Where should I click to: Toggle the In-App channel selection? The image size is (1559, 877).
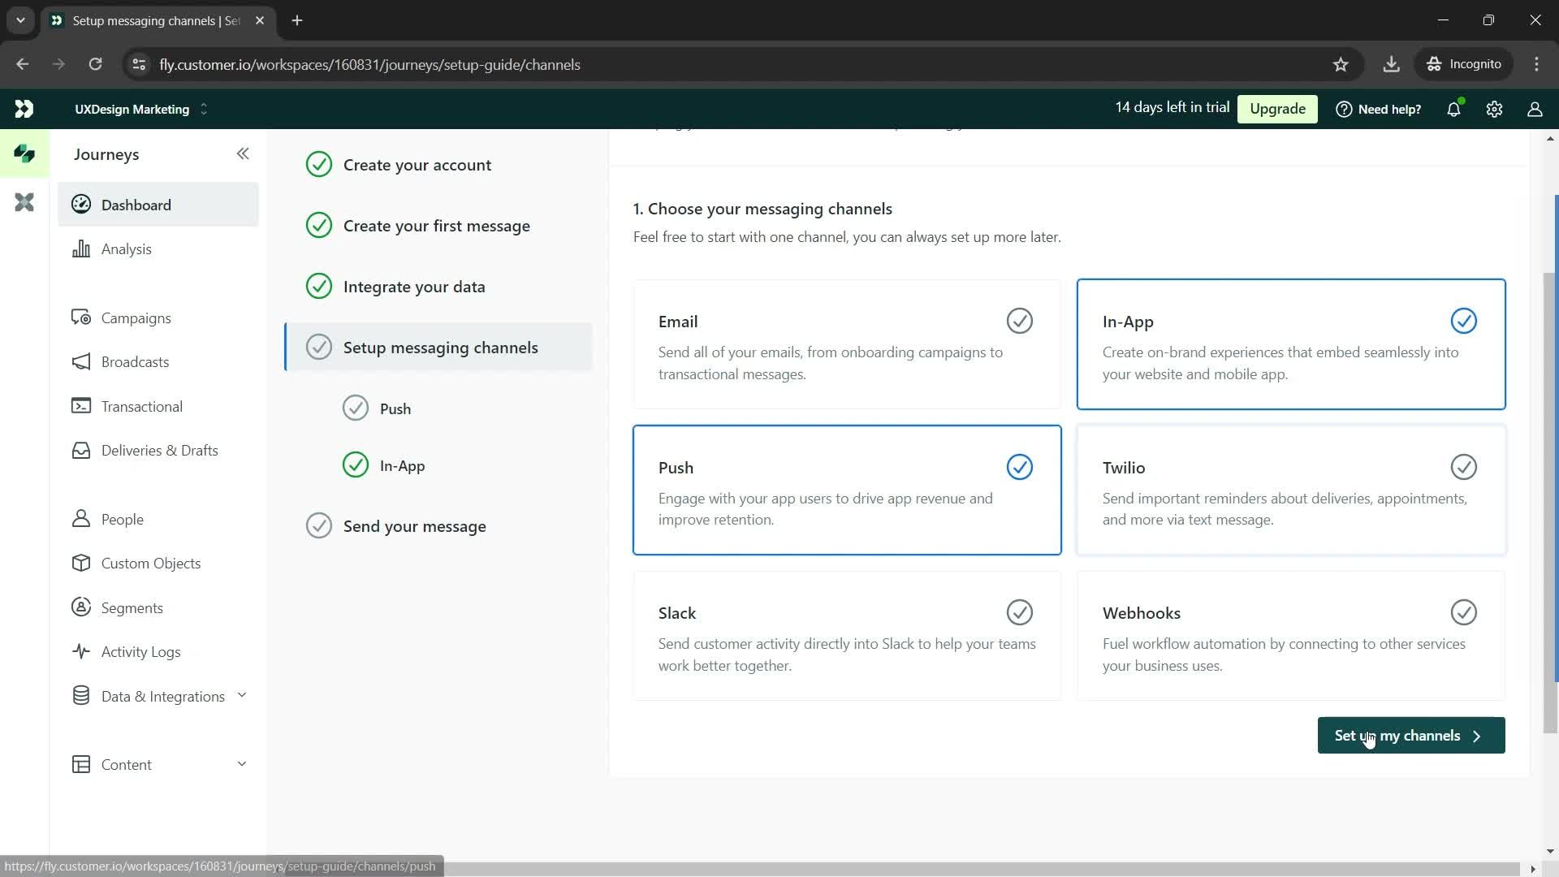pos(1464,320)
